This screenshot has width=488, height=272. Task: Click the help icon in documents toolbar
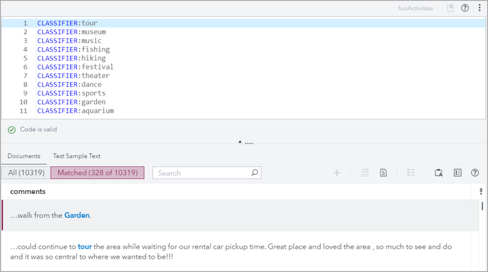point(475,173)
